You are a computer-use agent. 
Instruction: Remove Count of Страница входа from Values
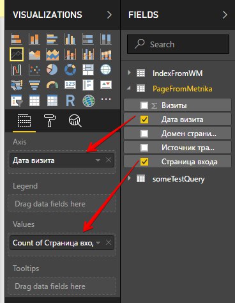tap(109, 242)
